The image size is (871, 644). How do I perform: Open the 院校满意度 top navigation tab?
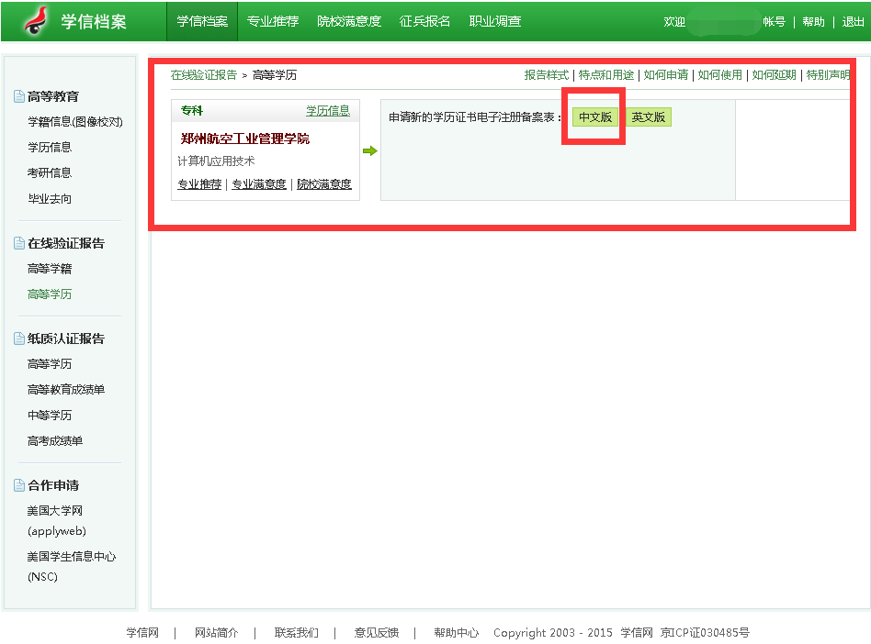pyautogui.click(x=349, y=21)
